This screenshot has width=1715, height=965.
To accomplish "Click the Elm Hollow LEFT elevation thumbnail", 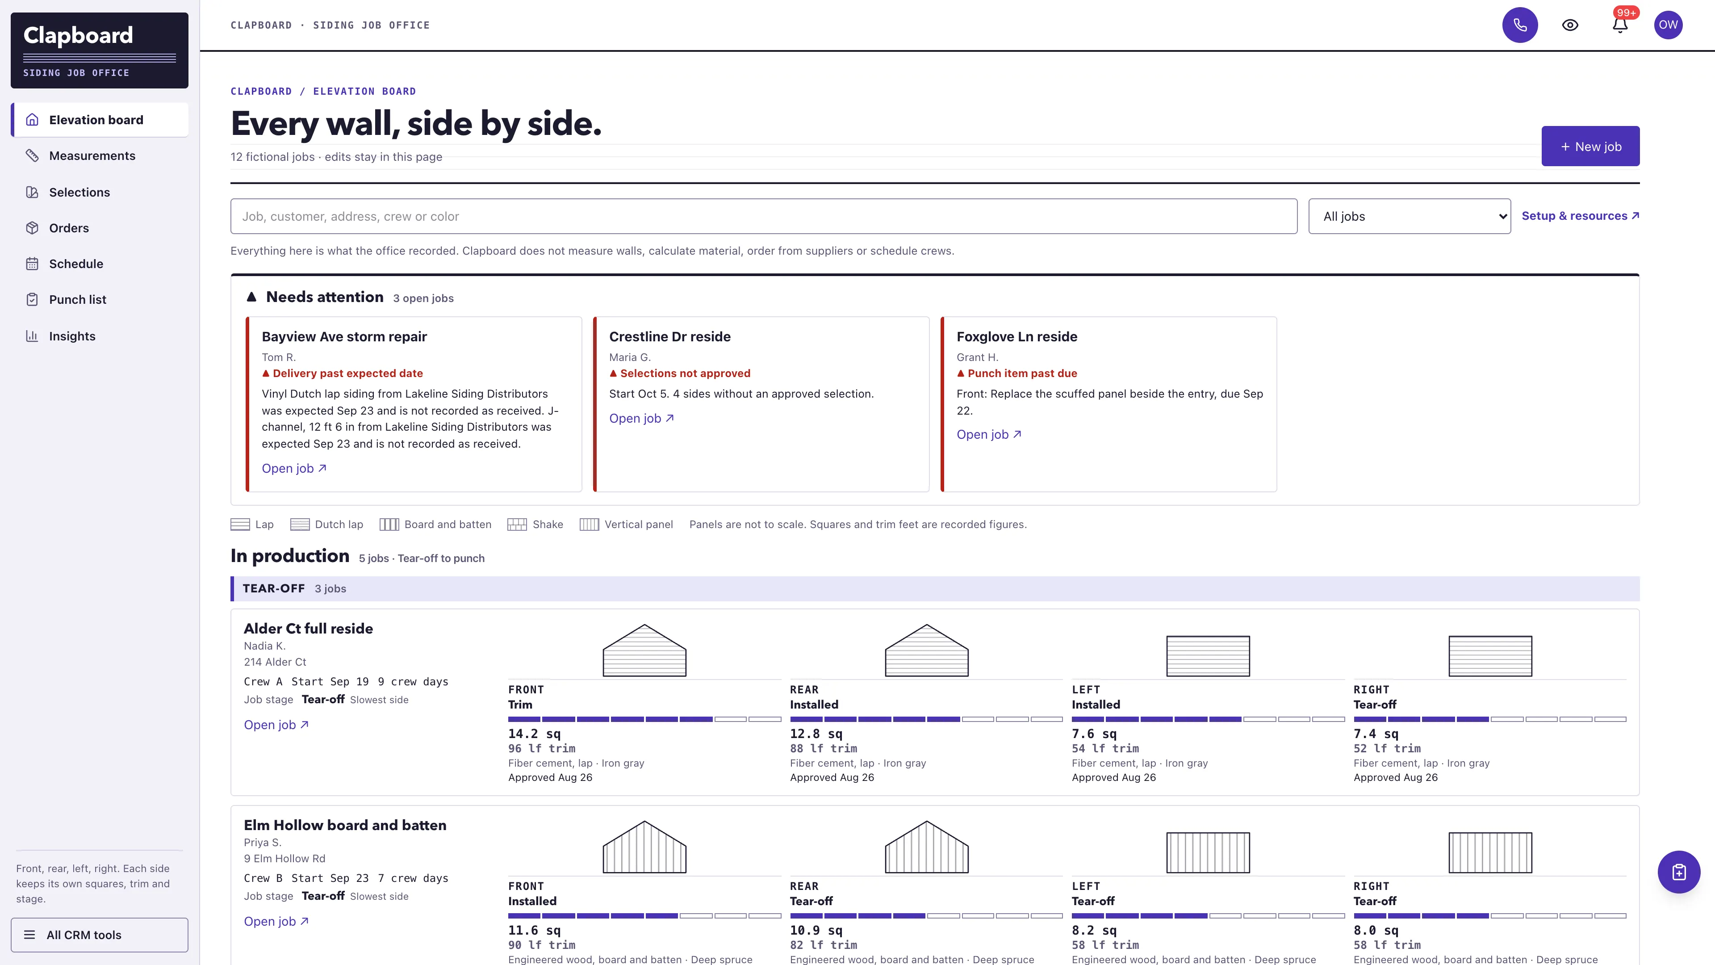I will click(x=1208, y=852).
